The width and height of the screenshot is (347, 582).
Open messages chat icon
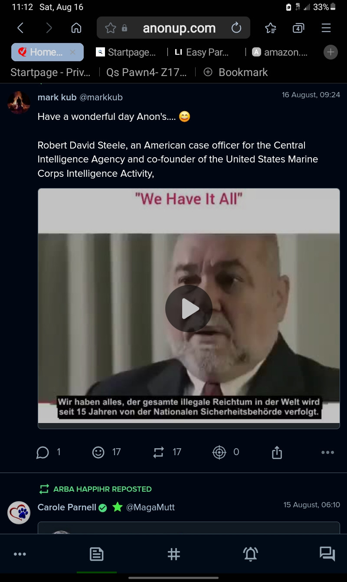(x=327, y=554)
